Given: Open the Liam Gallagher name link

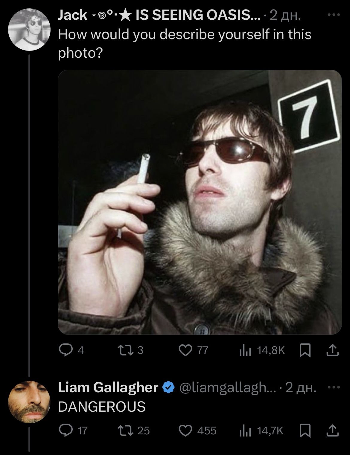Looking at the screenshot, I should tap(108, 387).
